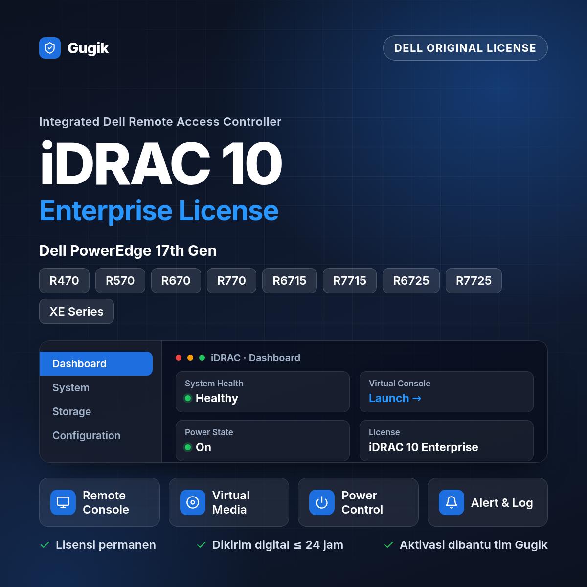This screenshot has width=587, height=587.
Task: Click the Lisensi permanen text
Action: tap(106, 545)
